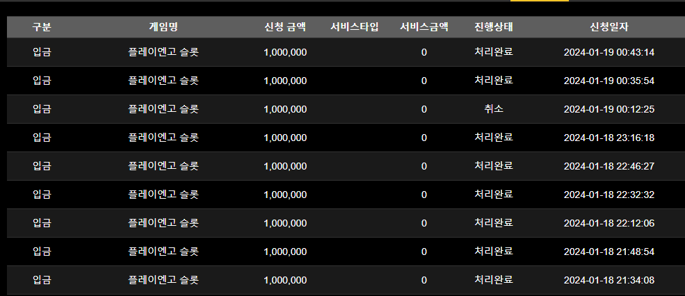Click the 신청 금액 column header
The image size is (685, 296).
coord(285,27)
